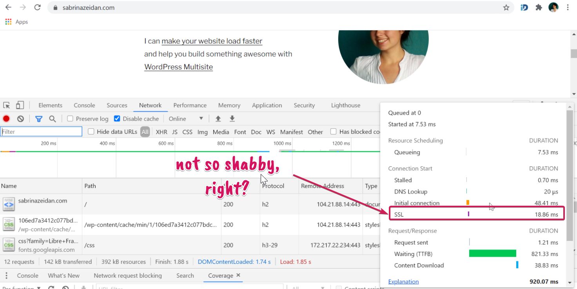Sort requests by the Path column header

(x=152, y=186)
